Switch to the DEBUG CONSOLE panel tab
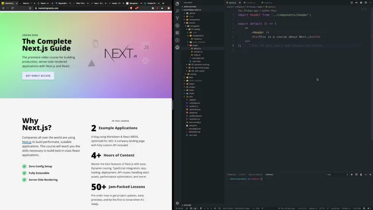The image size is (373, 210). pos(255,175)
